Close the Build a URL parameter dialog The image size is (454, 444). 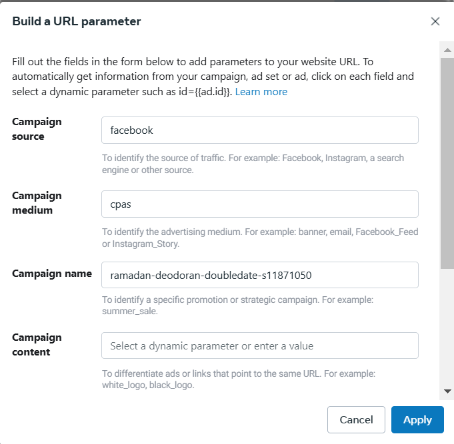pos(435,21)
